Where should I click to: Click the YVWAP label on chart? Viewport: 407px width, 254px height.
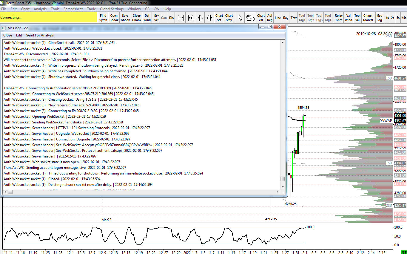coord(386,121)
